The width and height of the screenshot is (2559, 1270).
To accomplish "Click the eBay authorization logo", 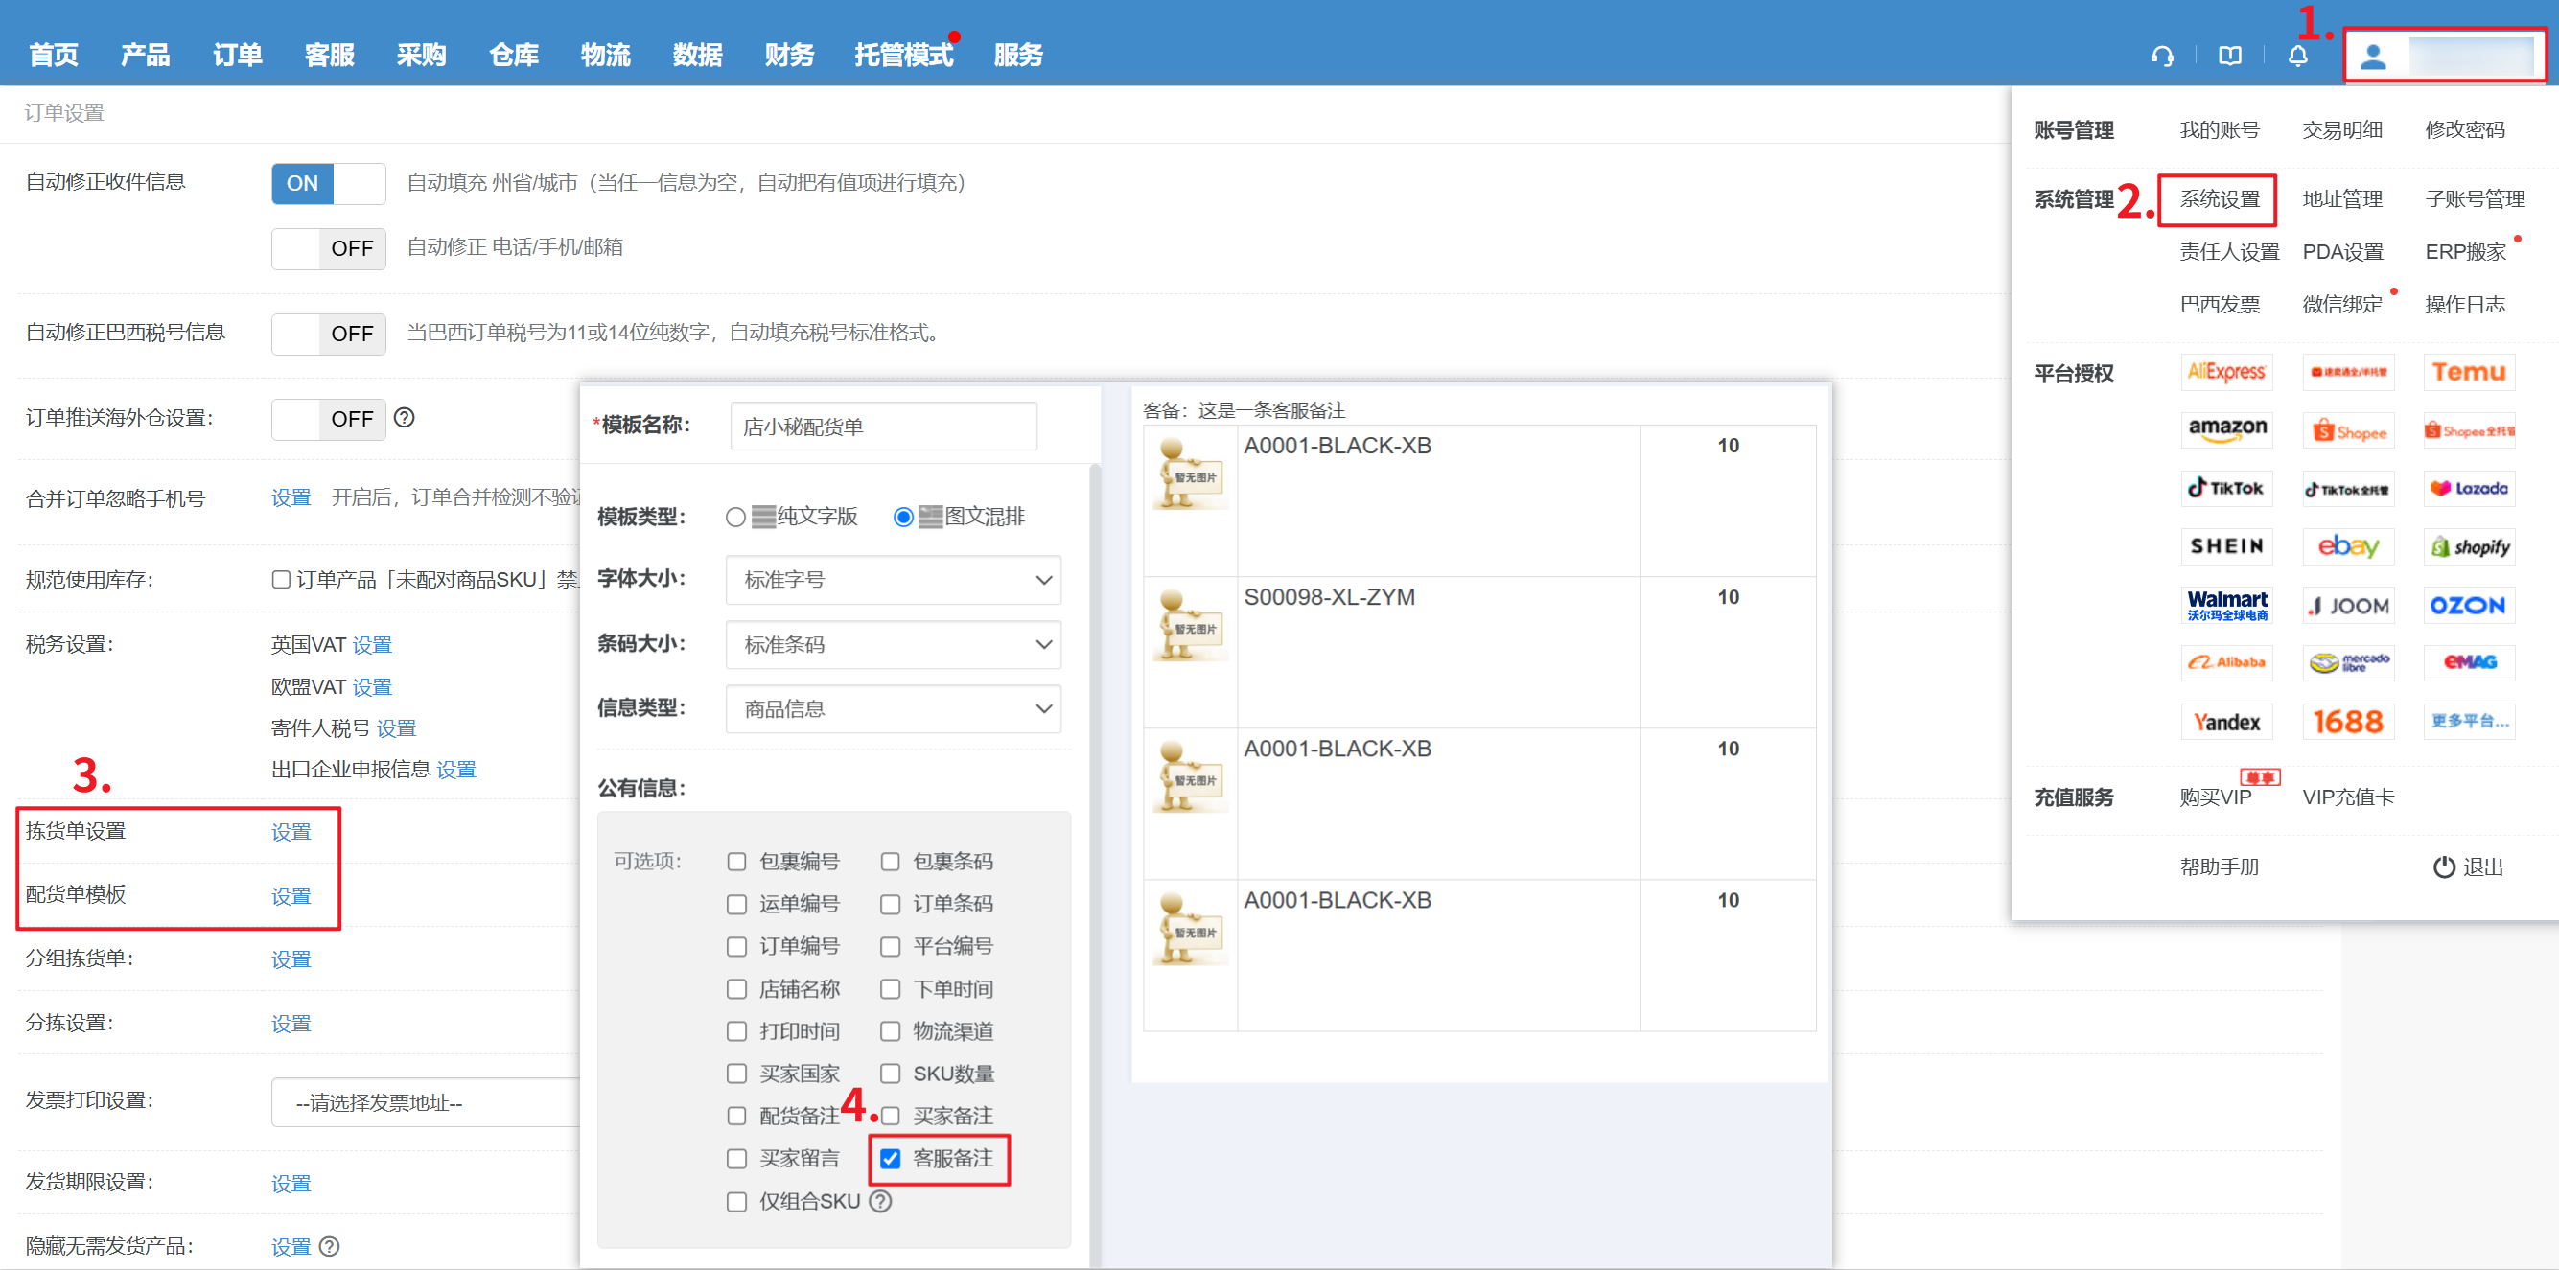I will [2347, 546].
